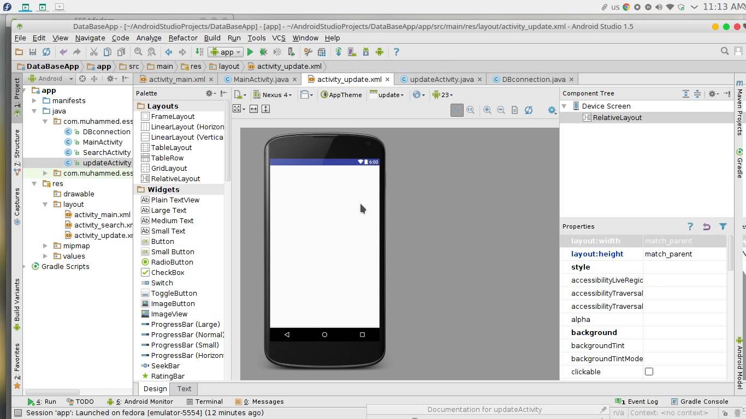Enable the clickable property checkbox
Viewport: 746px width, 419px height.
(x=649, y=372)
